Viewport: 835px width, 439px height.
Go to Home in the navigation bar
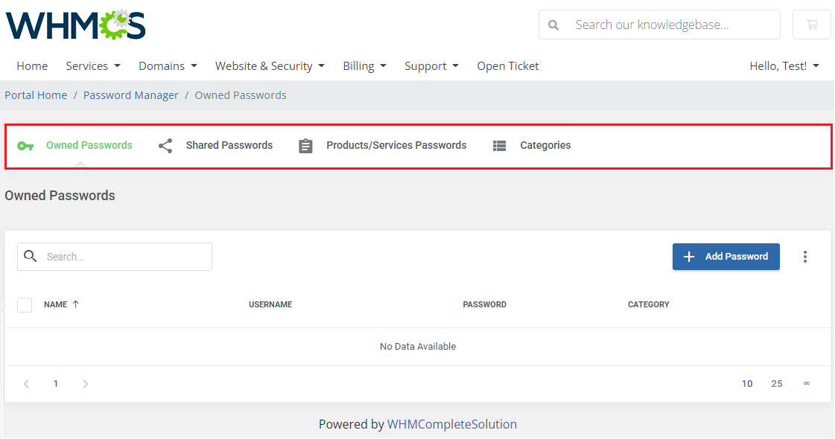pos(32,66)
